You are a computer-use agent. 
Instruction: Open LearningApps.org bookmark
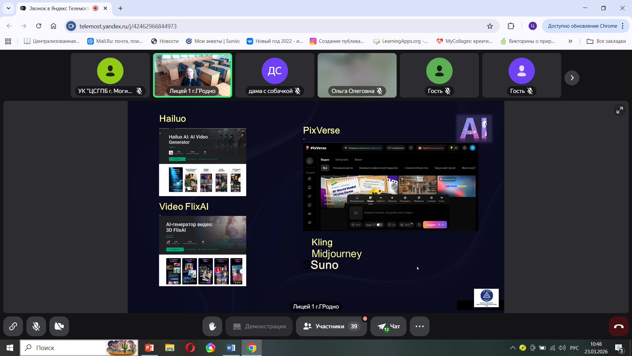pyautogui.click(x=401, y=41)
